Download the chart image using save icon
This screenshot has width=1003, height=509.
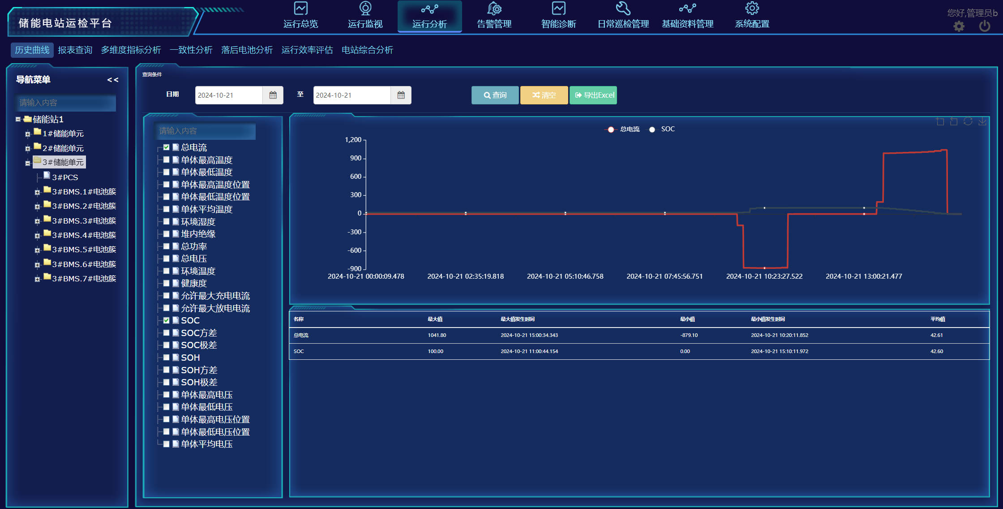click(982, 121)
